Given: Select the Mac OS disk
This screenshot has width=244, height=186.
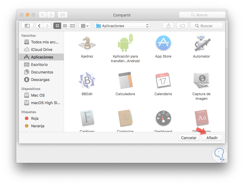Looking at the screenshot, I should click(x=41, y=95).
